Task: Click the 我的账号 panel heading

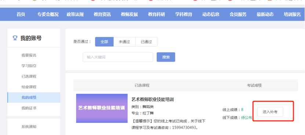Action: tap(31, 38)
